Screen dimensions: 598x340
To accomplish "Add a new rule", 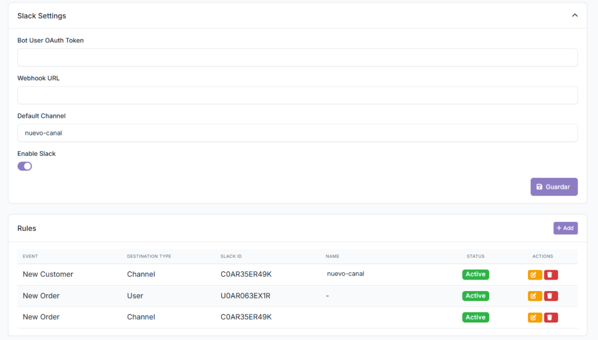I will [565, 228].
